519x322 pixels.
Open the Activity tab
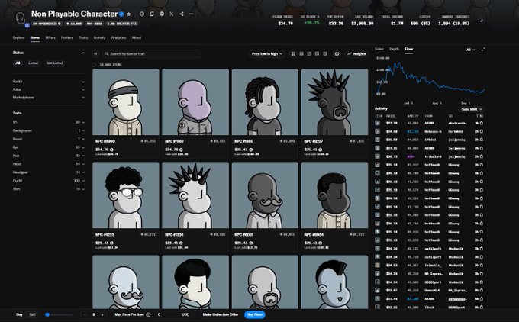coord(100,37)
